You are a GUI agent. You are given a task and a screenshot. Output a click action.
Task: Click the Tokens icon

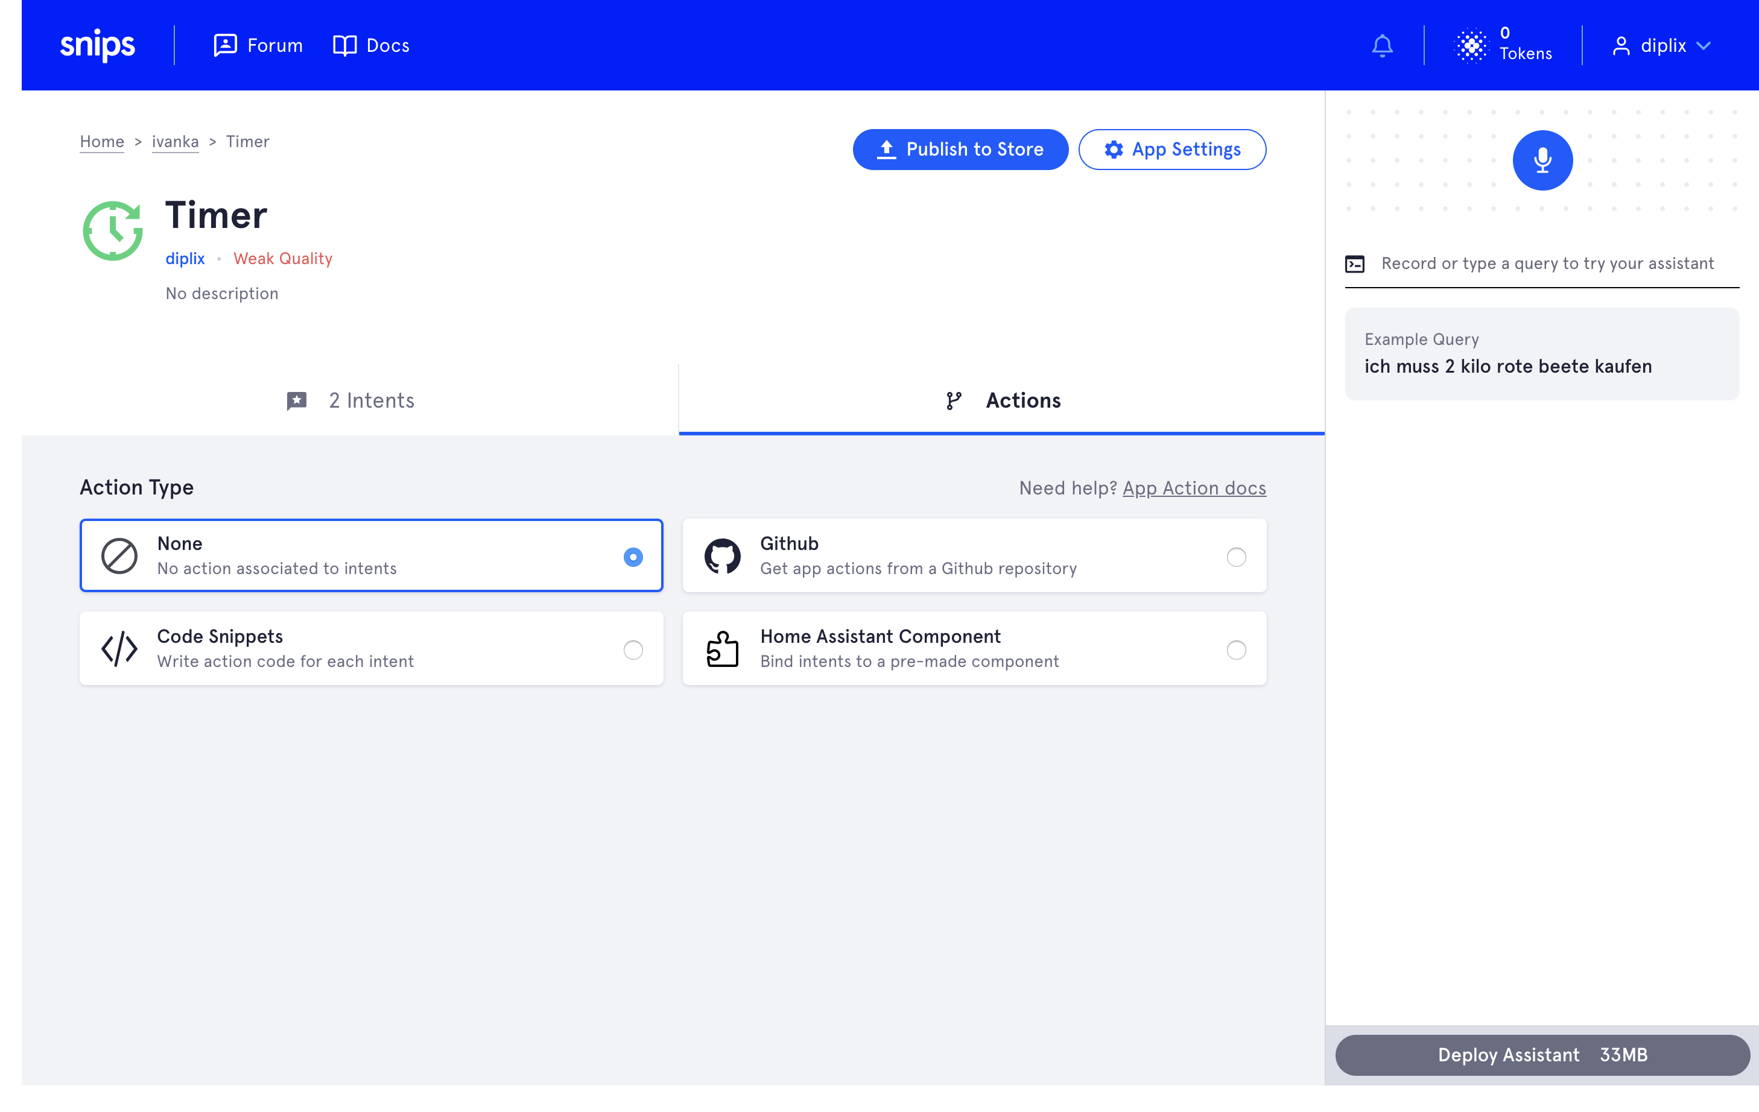point(1471,45)
